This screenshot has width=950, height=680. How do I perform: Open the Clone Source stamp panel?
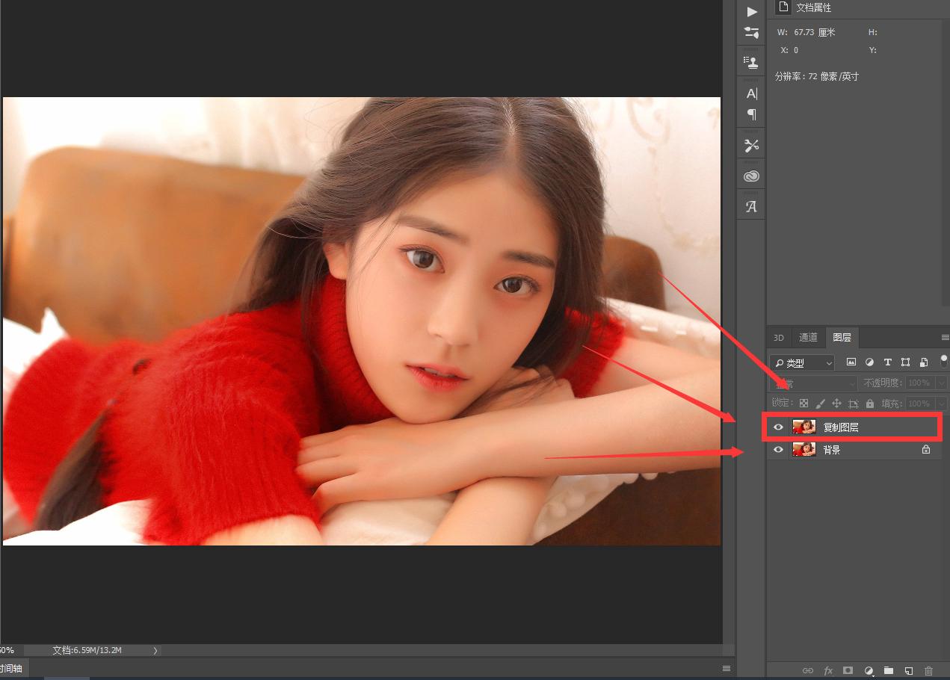[x=752, y=62]
